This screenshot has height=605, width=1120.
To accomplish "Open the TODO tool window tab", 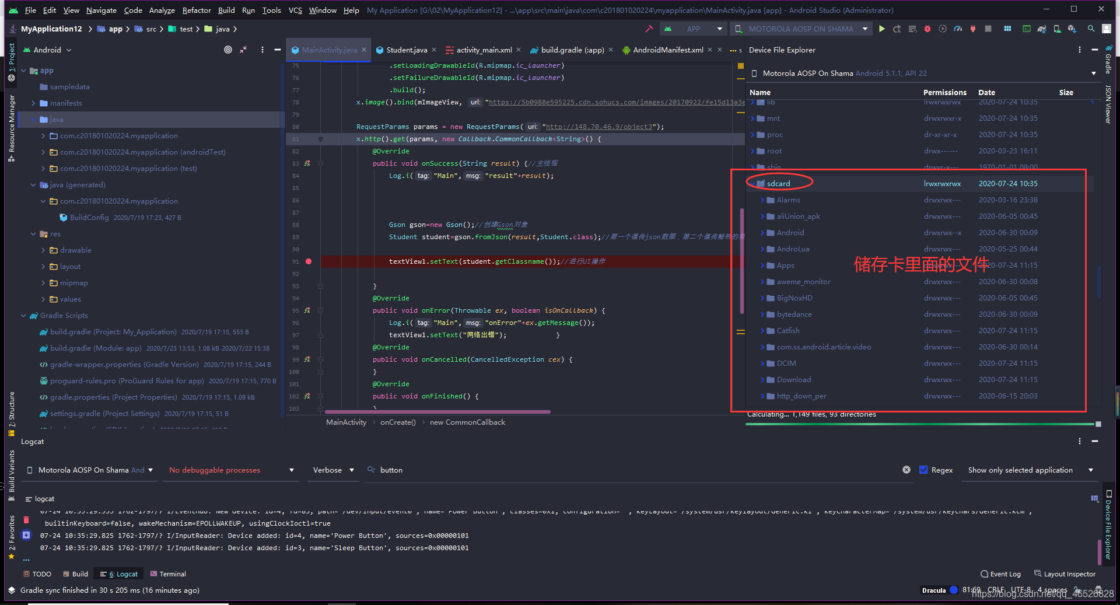I will (x=37, y=574).
